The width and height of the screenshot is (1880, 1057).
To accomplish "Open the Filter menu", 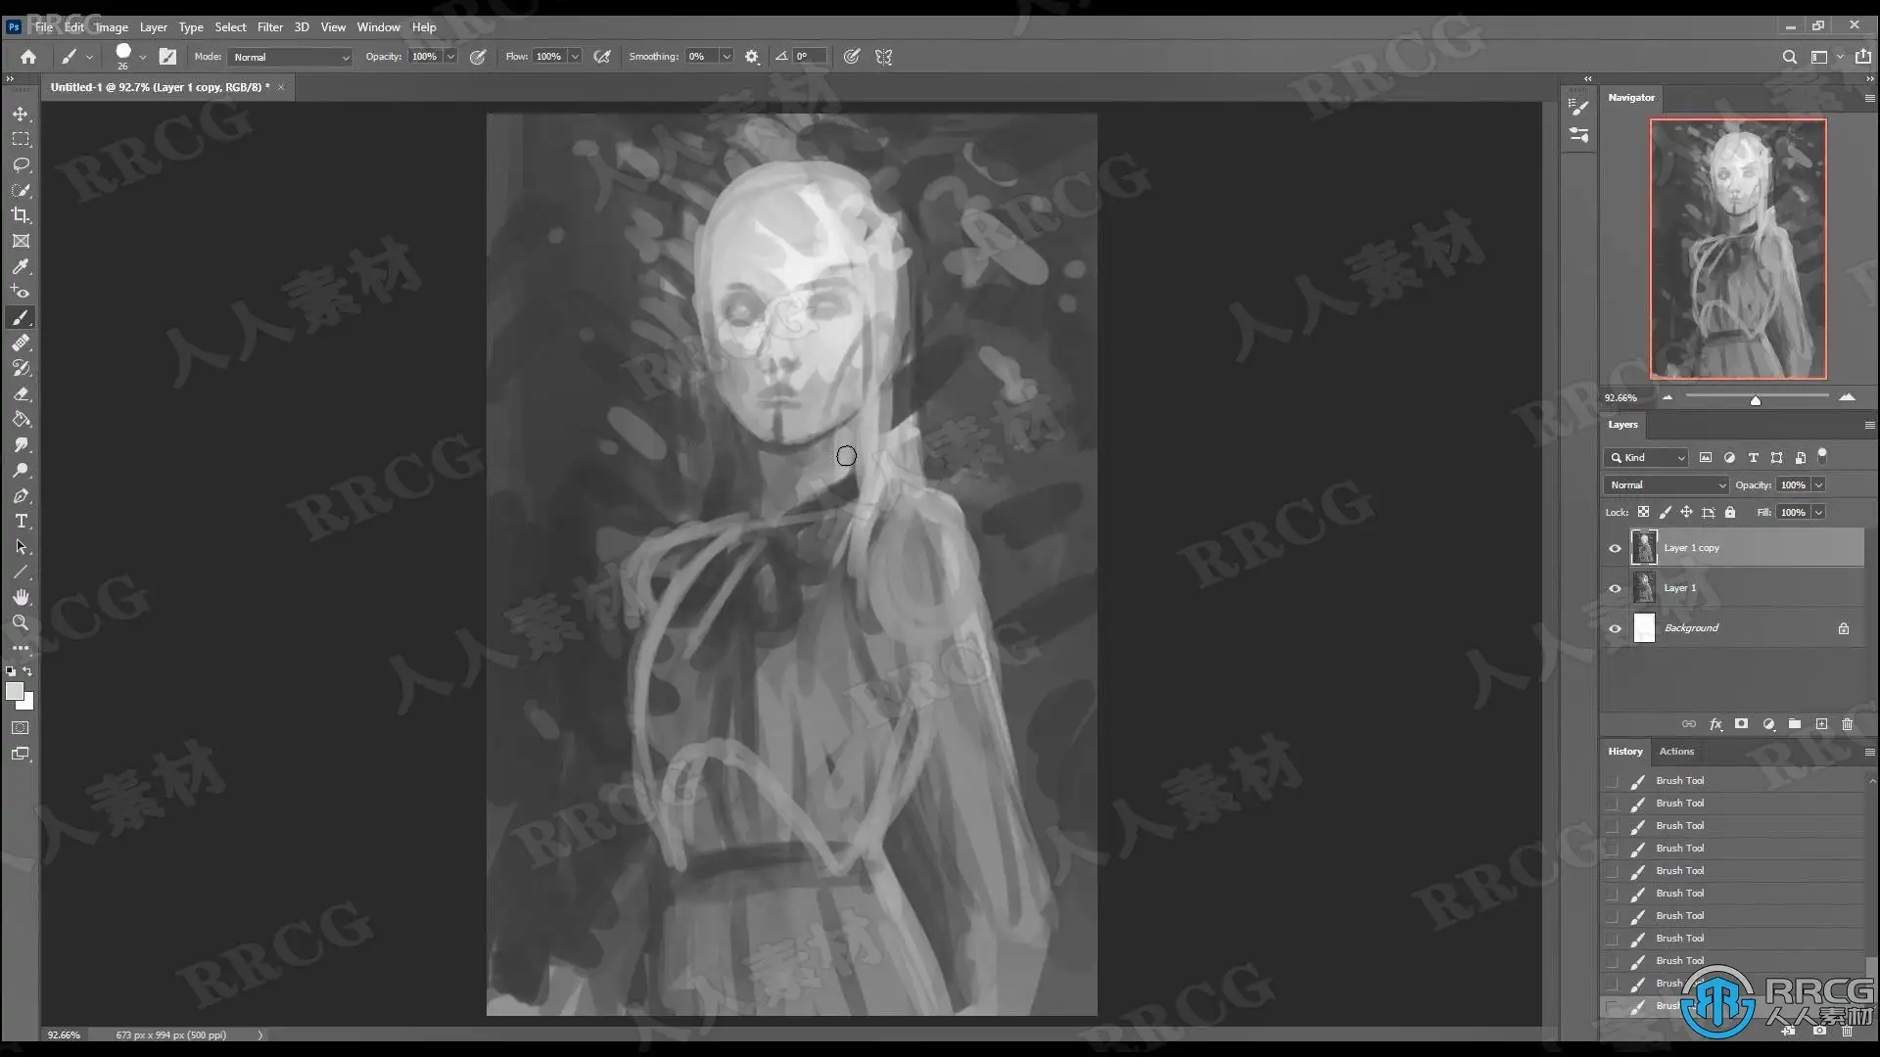I will point(269,27).
